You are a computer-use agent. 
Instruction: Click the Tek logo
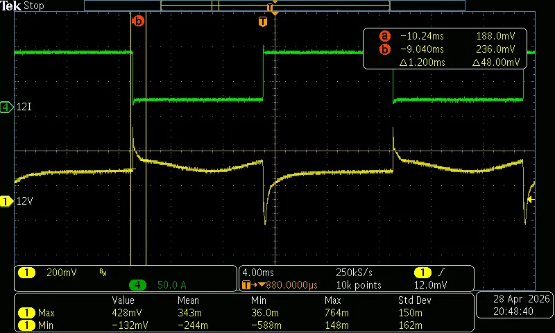tap(10, 6)
